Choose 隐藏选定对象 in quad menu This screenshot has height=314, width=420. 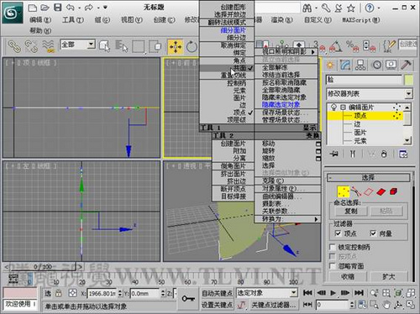(281, 105)
